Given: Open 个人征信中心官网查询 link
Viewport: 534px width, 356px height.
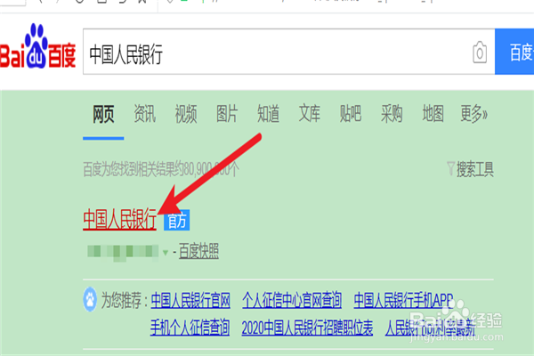Looking at the screenshot, I should pyautogui.click(x=292, y=301).
